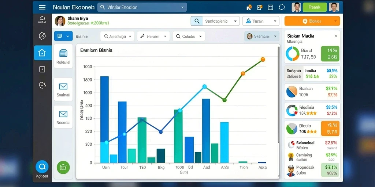
Task: Expand the Aolelfaiga filter dropdown
Action: [118, 37]
